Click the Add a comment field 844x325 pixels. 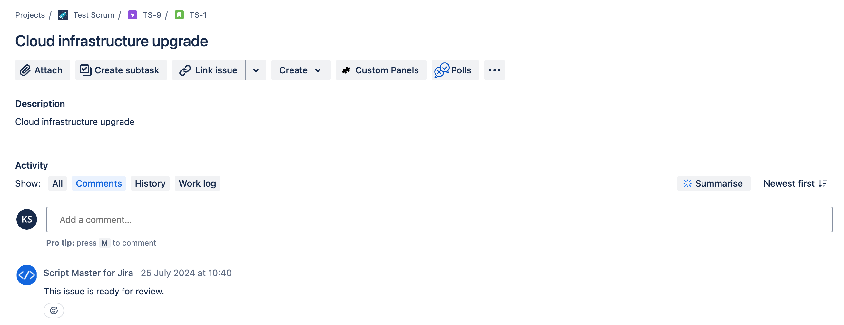click(x=439, y=220)
